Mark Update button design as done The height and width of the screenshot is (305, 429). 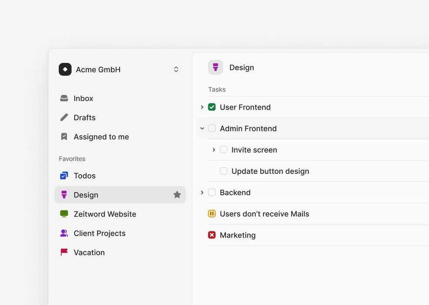[224, 171]
